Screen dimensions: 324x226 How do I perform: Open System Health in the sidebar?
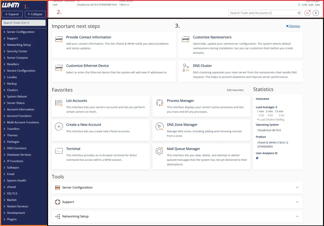[16, 181]
